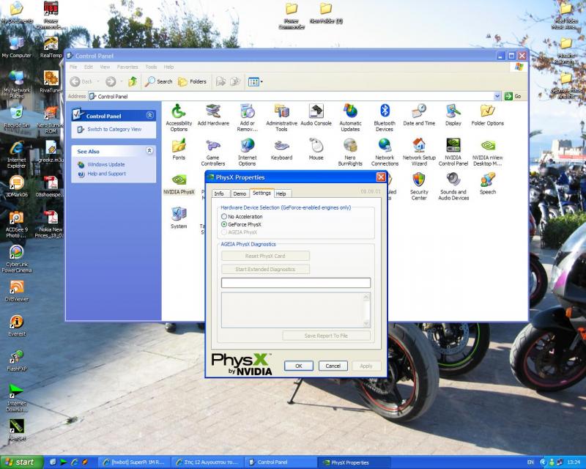Collapse the Control Panel sidebar section

tap(149, 115)
